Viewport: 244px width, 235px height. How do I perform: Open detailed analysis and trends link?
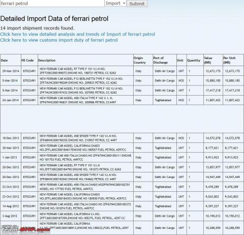tap(78, 34)
